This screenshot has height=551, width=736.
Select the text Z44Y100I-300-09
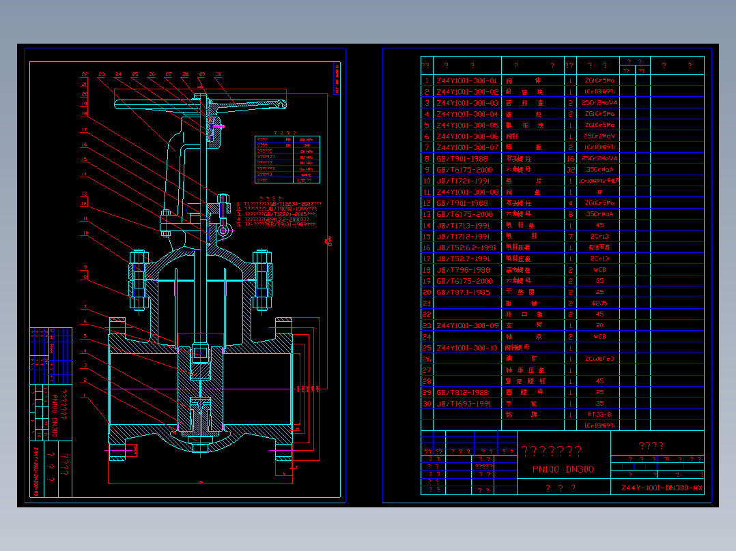click(x=467, y=326)
